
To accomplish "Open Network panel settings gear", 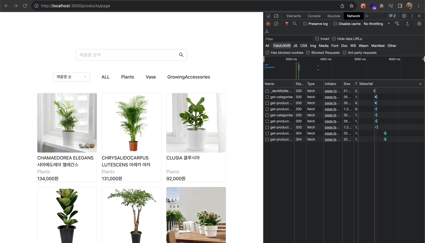I will [419, 24].
